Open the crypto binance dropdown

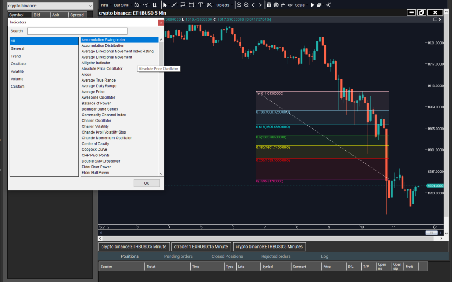point(50,6)
